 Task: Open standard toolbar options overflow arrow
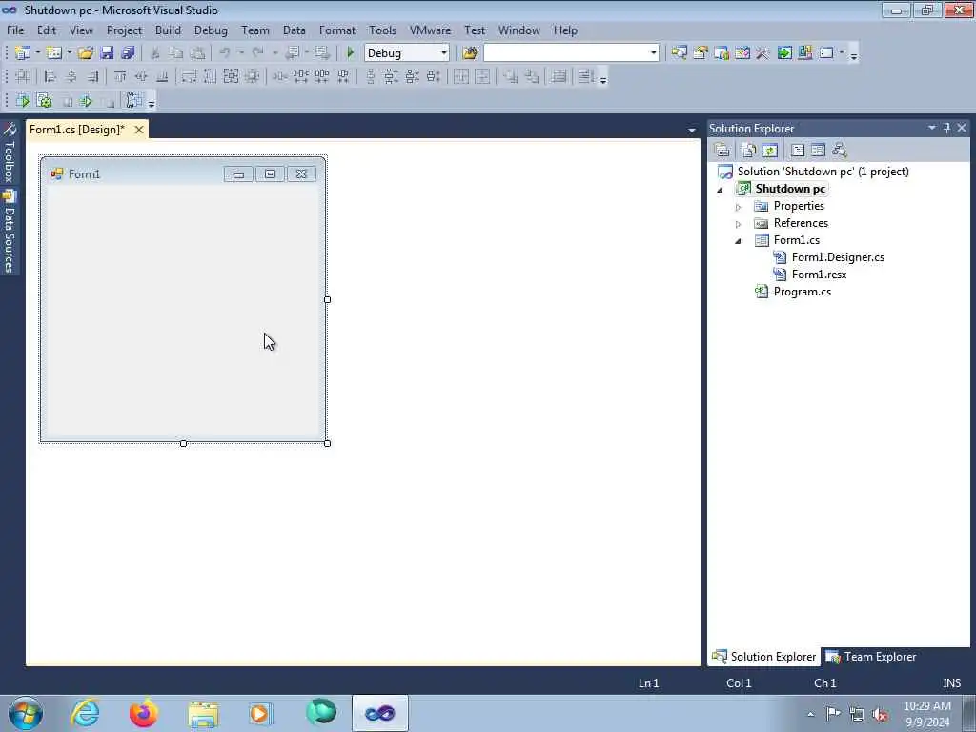pos(854,55)
